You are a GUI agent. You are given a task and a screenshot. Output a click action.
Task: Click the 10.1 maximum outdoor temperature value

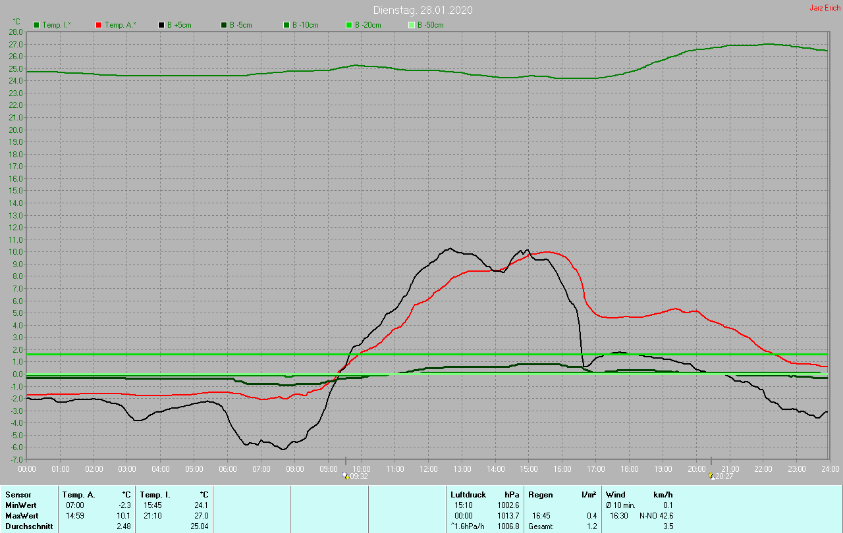pos(124,515)
